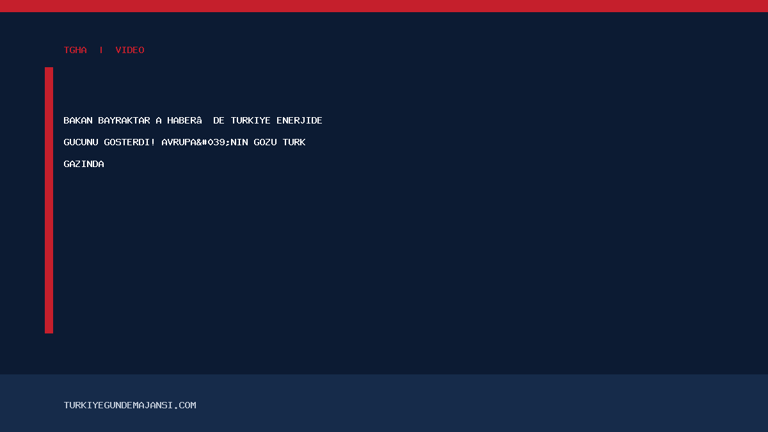Click the headline line starting with GUCUNU GOSTERDI

click(x=185, y=142)
